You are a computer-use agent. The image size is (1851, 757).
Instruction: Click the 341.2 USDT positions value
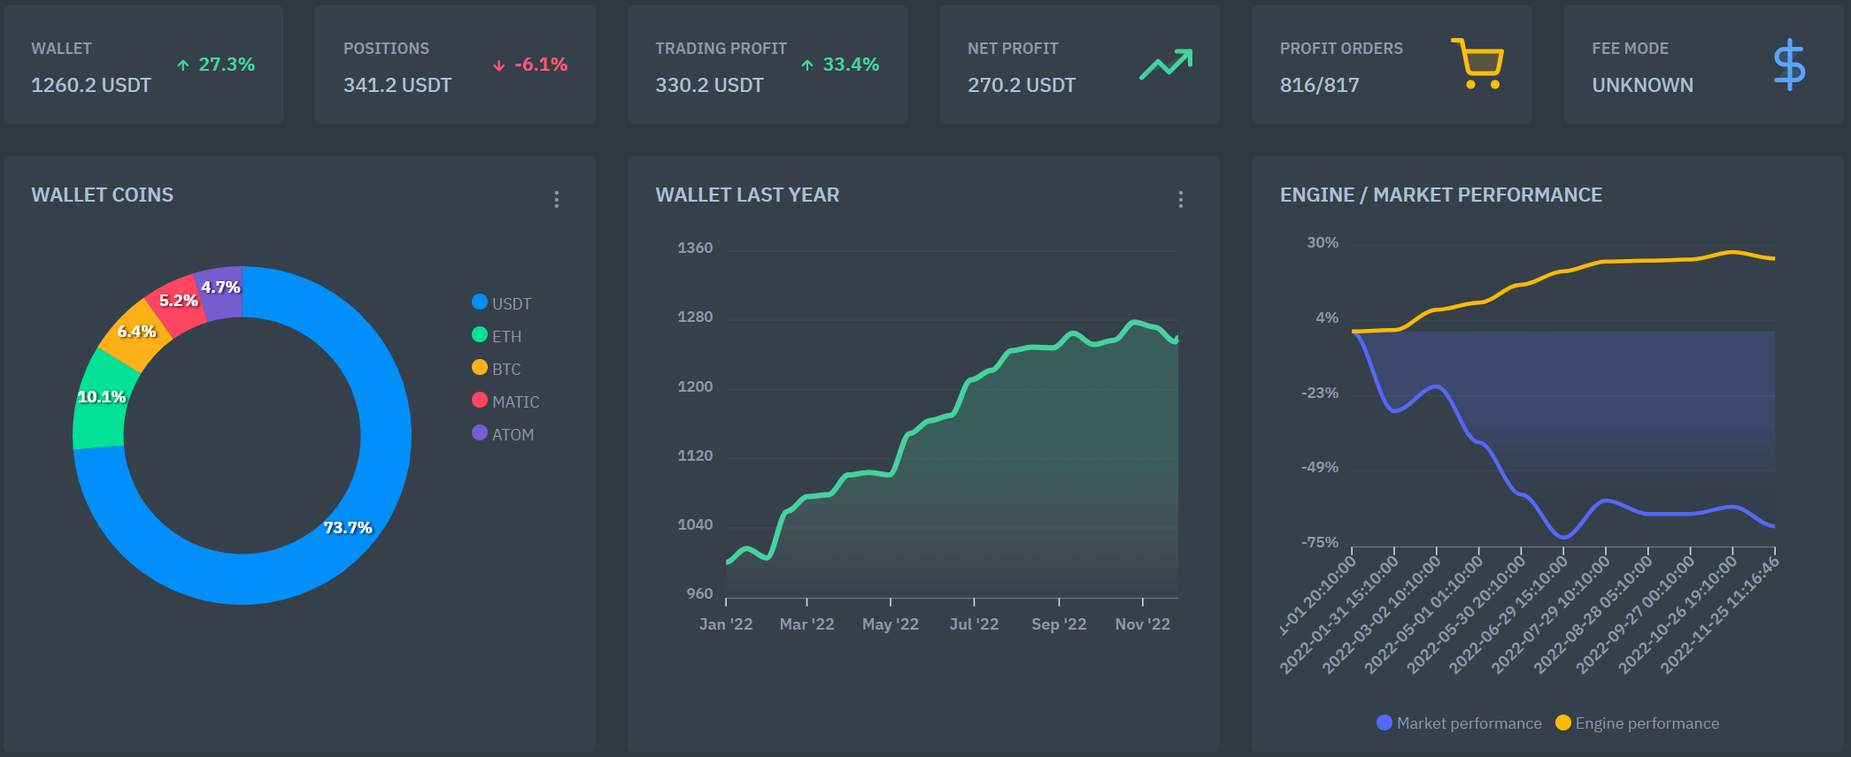coord(397,85)
